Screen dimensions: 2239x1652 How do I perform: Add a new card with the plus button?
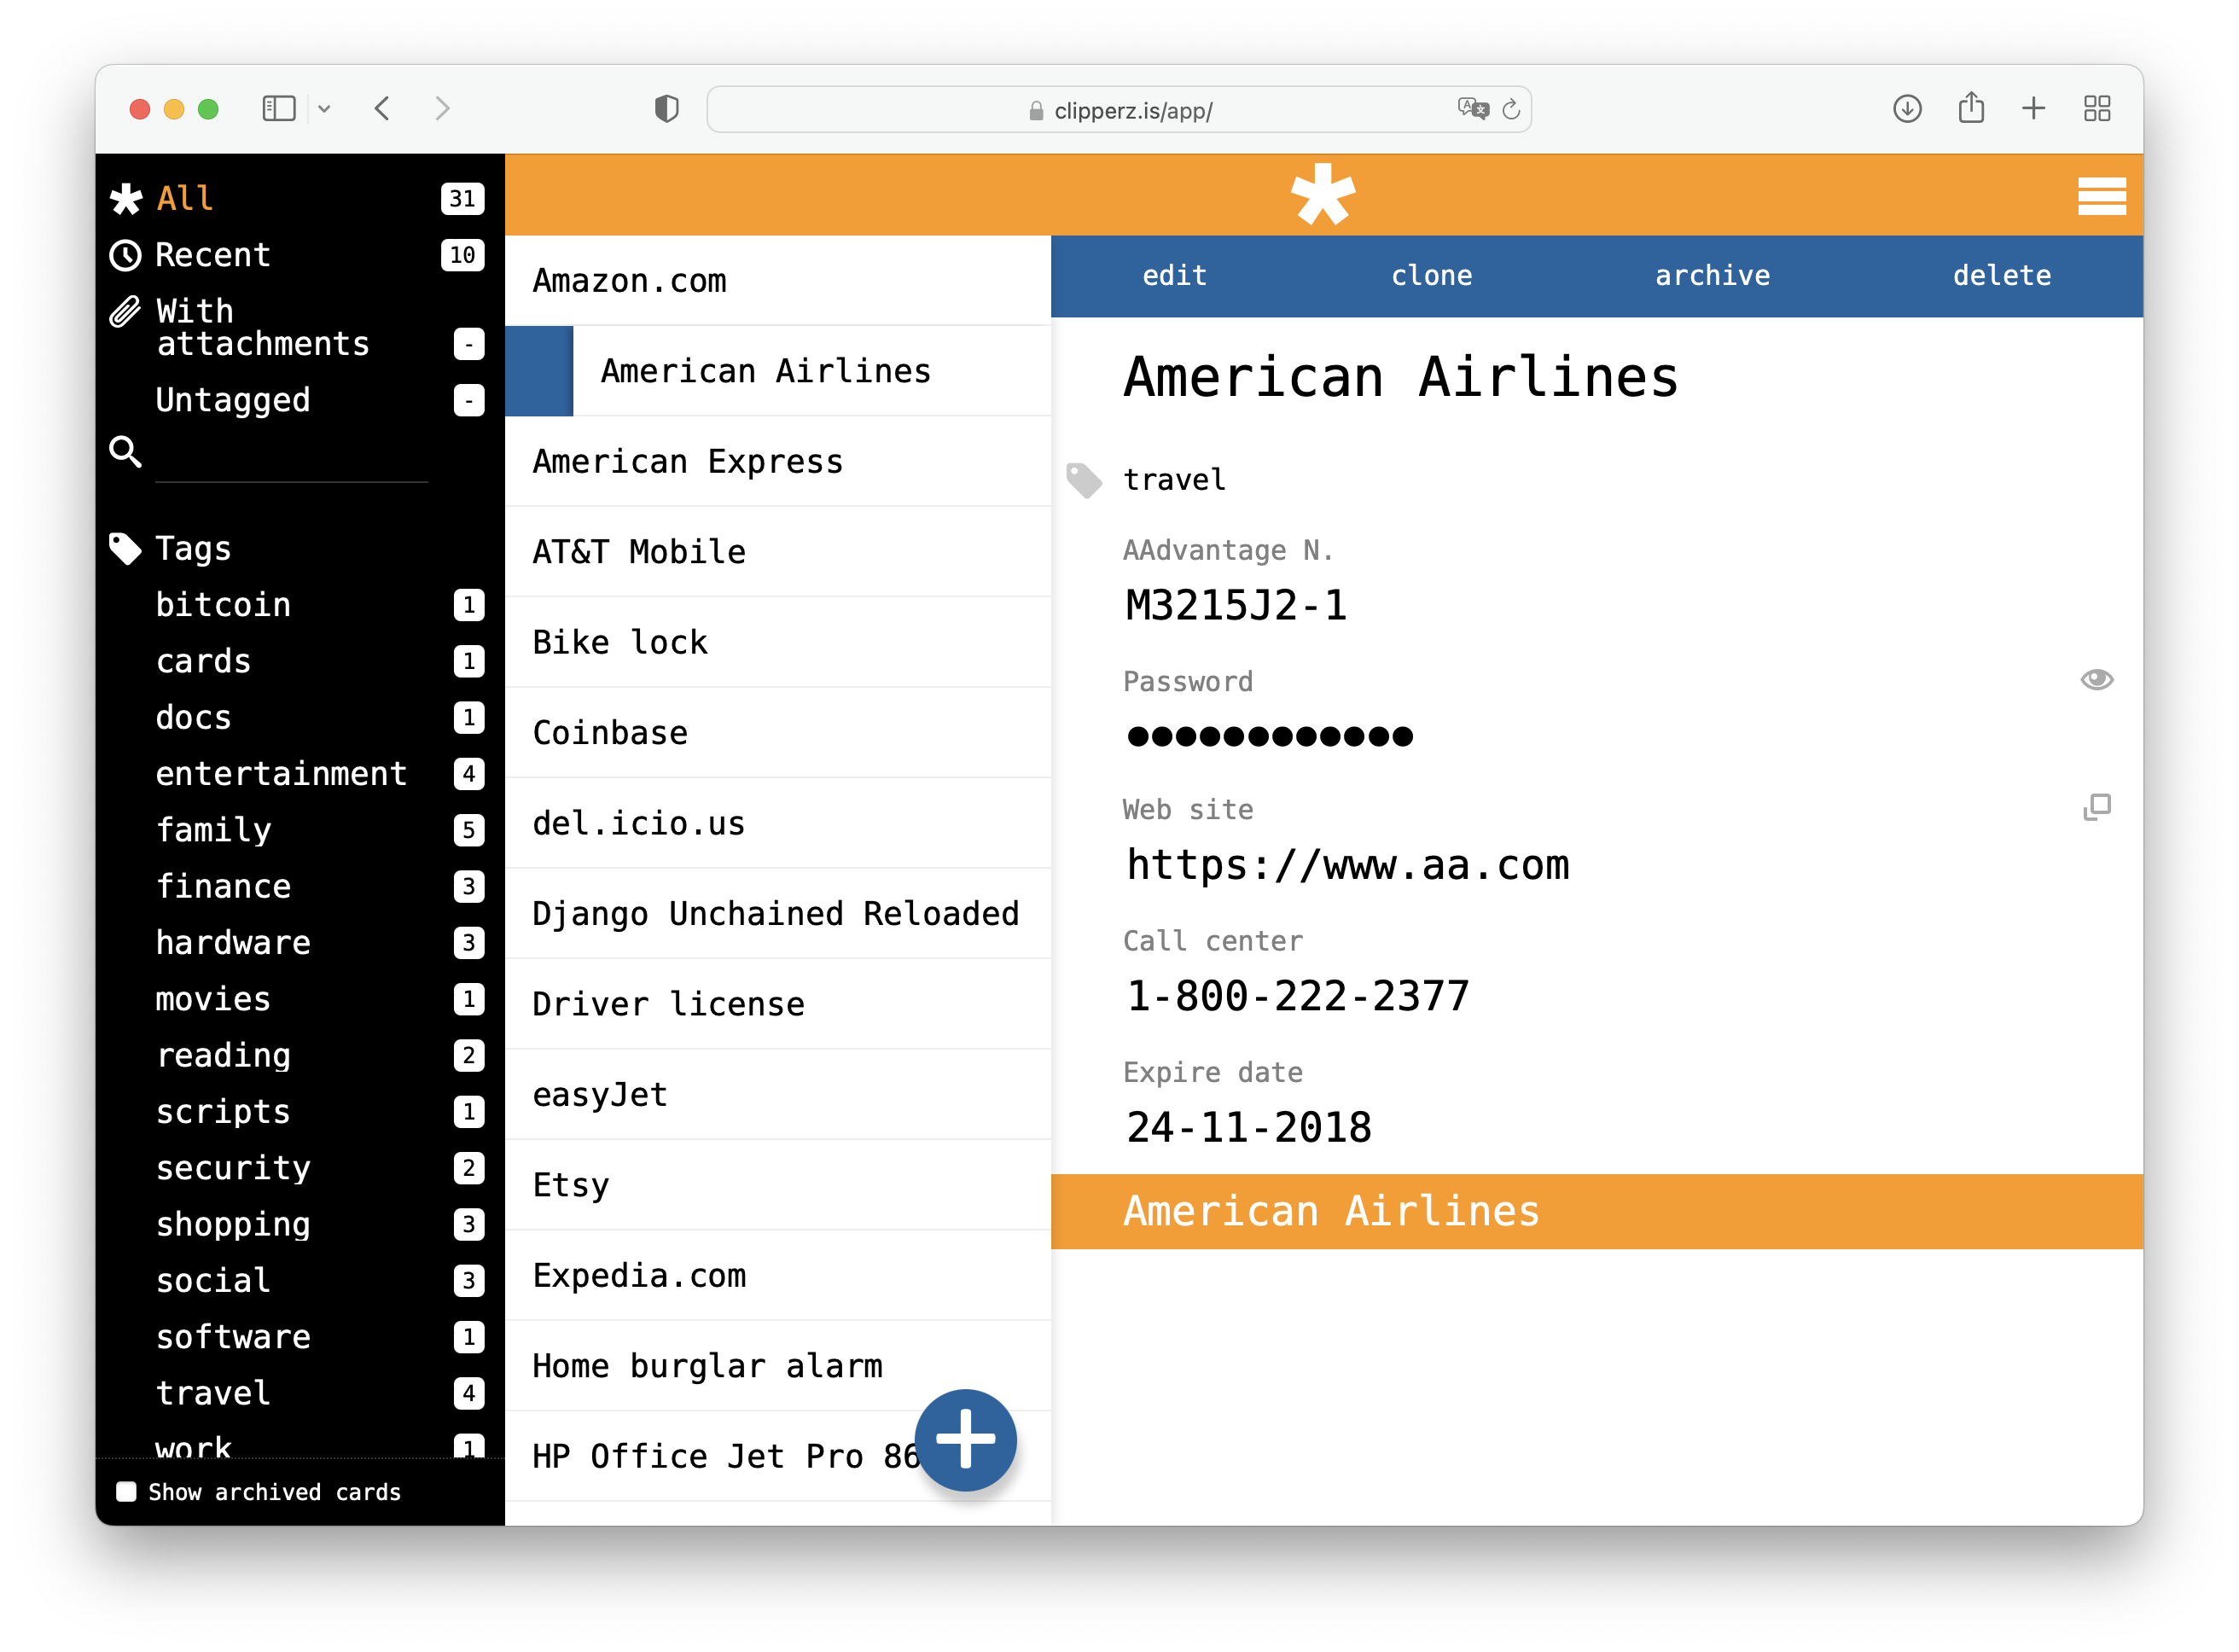(965, 1440)
